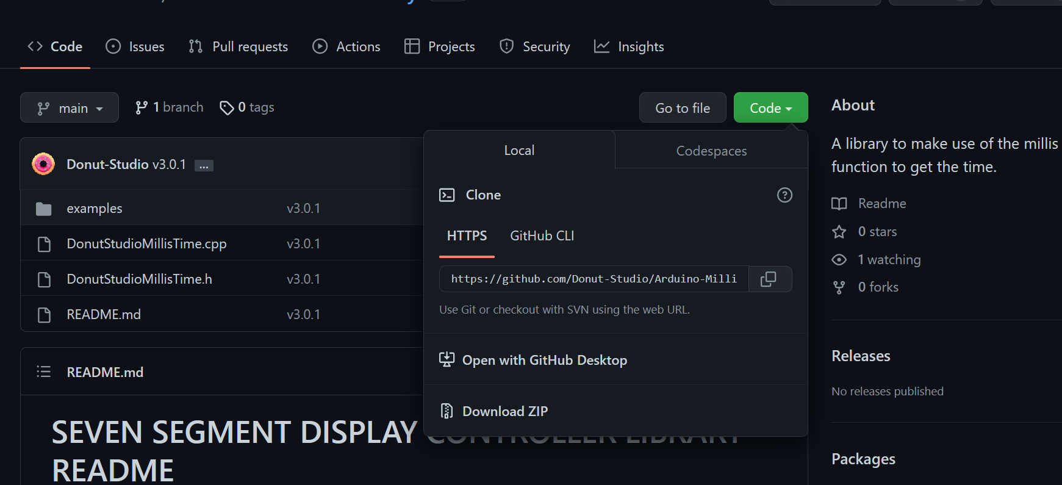
Task: Click file icon beside DonutStudioMillisTime.cpp
Action: click(x=44, y=244)
